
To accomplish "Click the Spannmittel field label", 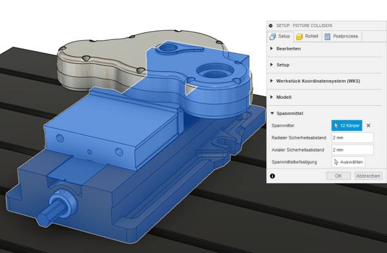I will tap(283, 125).
